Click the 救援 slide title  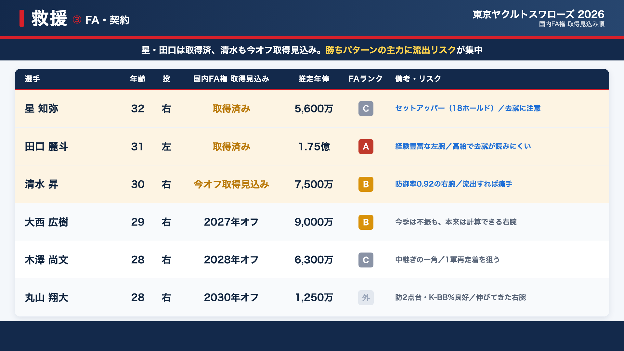click(x=49, y=18)
